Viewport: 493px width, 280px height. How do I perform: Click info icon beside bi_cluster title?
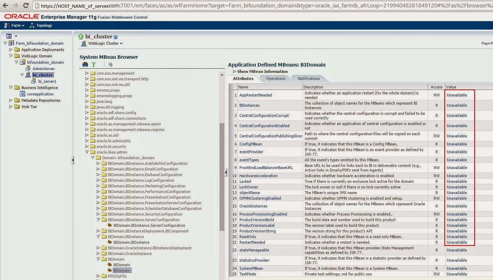click(x=116, y=37)
